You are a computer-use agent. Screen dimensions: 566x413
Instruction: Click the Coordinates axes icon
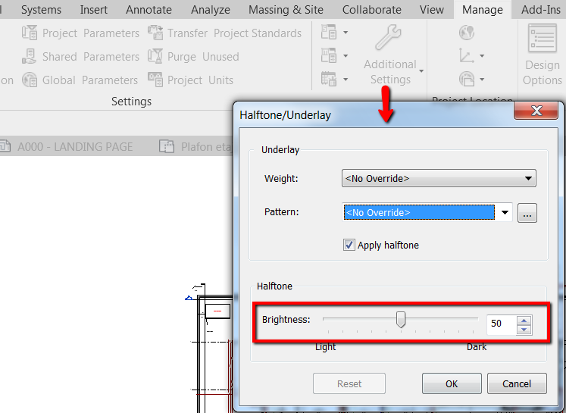(x=467, y=55)
